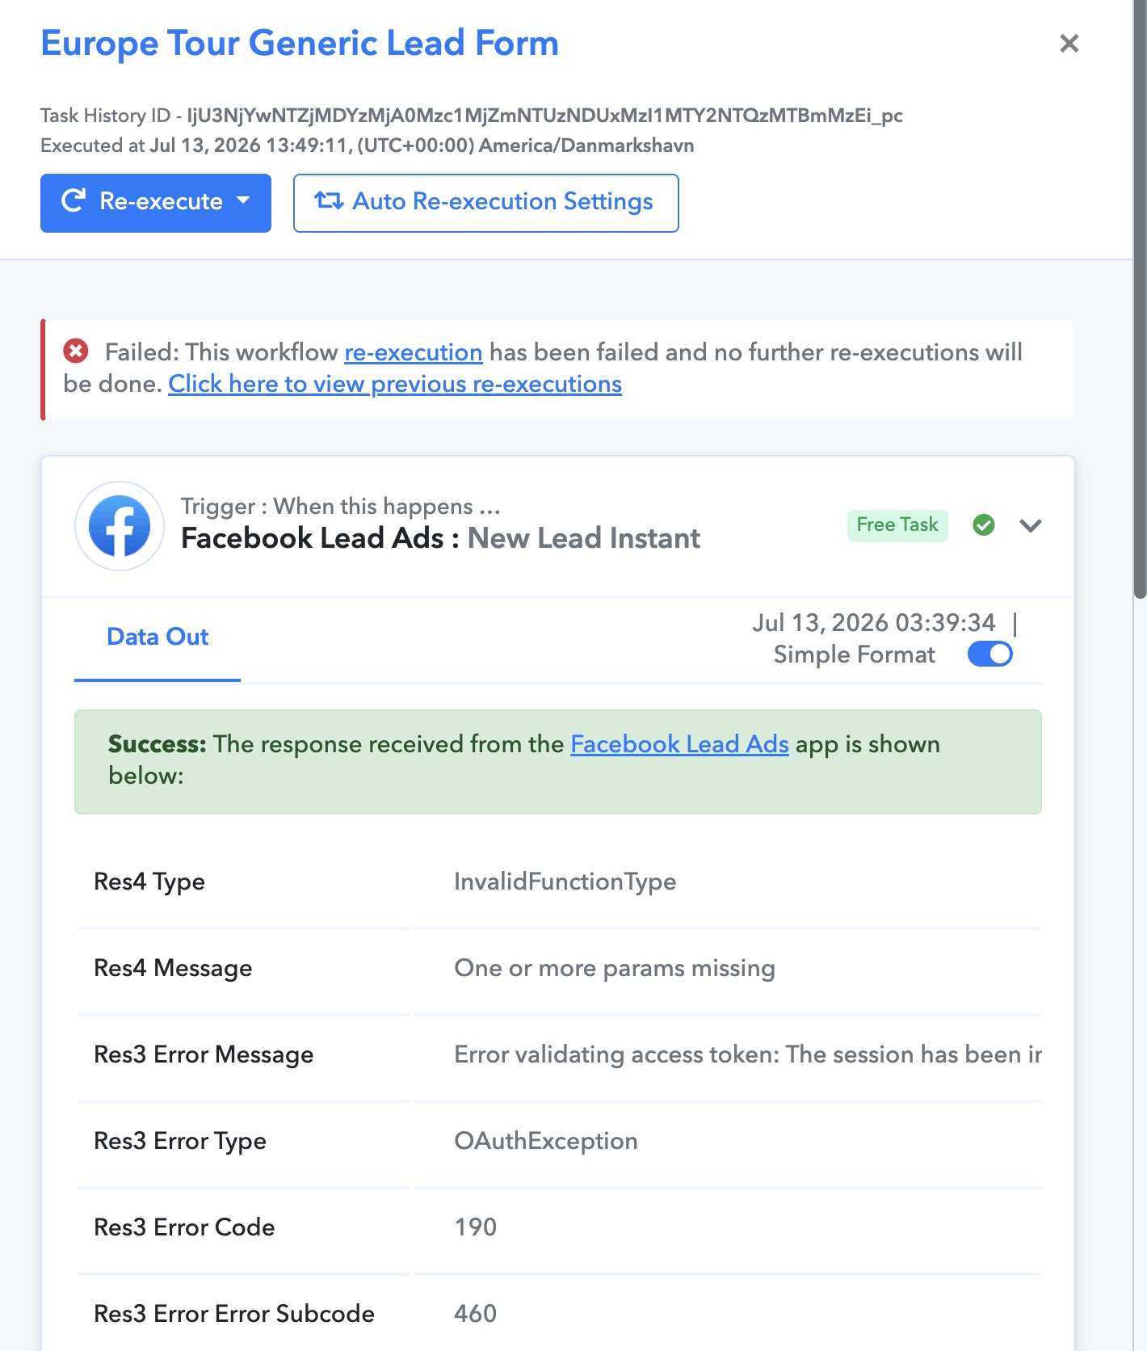Close the task history panel with X
Image resolution: width=1147 pixels, height=1351 pixels.
pyautogui.click(x=1069, y=44)
